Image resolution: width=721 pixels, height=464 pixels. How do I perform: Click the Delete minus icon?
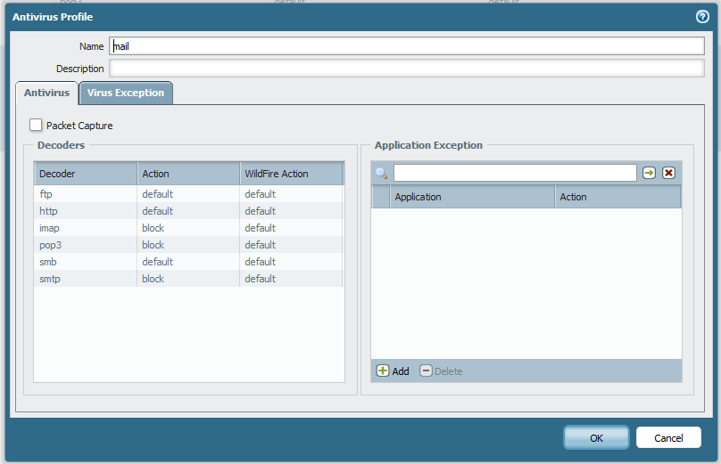(x=426, y=370)
